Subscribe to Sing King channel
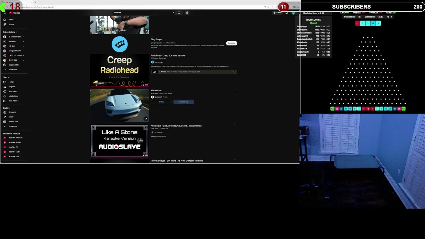 (x=231, y=43)
